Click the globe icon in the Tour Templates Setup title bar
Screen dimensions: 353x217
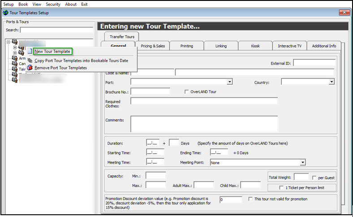point(5,13)
